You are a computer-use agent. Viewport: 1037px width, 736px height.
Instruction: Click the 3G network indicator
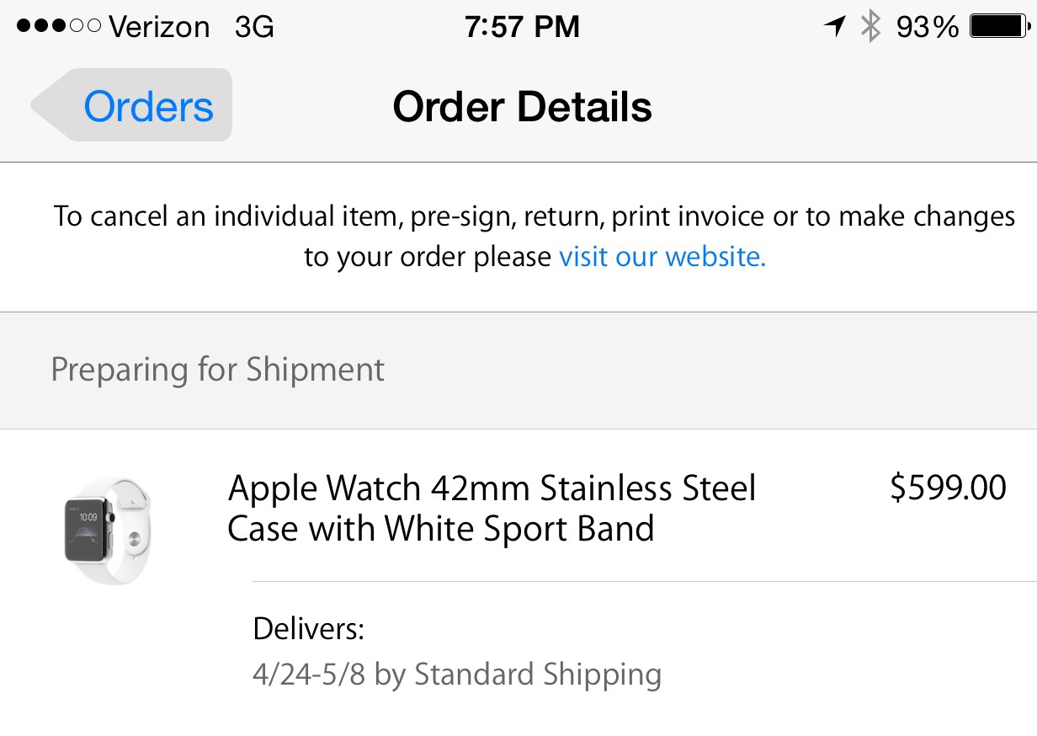tap(254, 27)
